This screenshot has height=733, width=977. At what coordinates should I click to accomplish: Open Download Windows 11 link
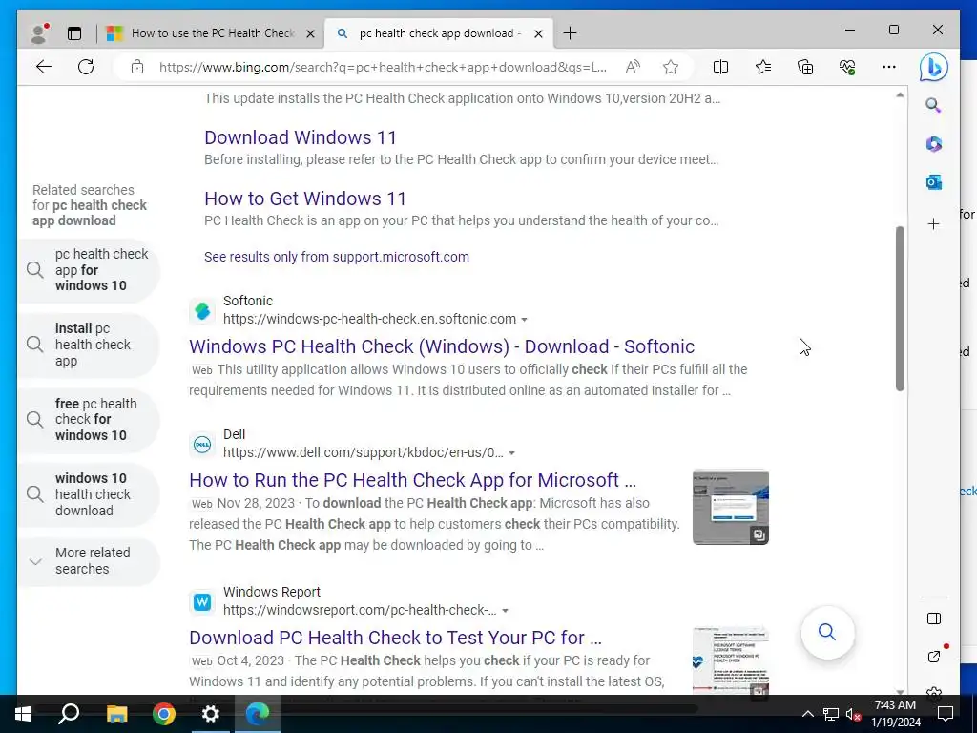[x=301, y=137]
